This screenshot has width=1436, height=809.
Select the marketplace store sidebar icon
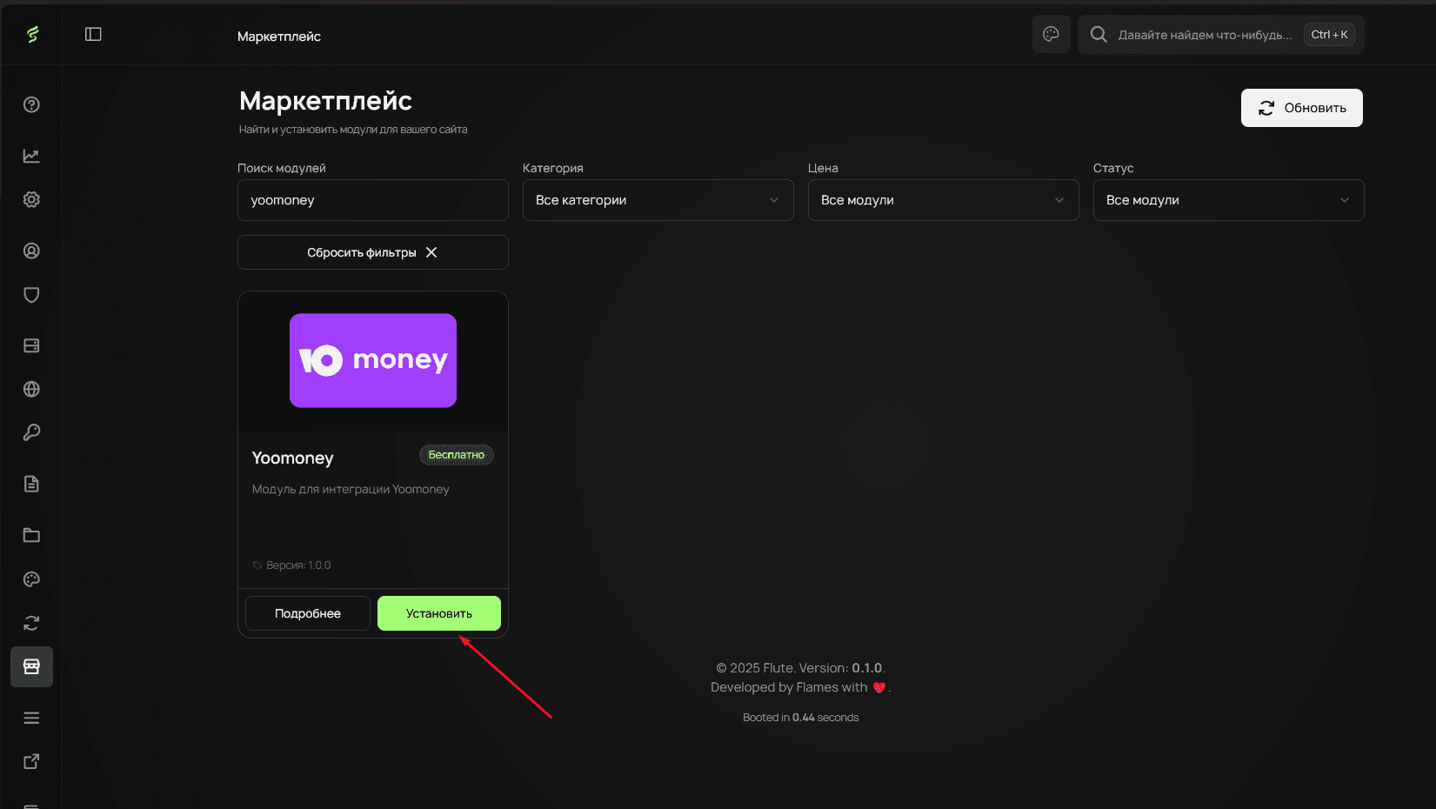click(31, 666)
